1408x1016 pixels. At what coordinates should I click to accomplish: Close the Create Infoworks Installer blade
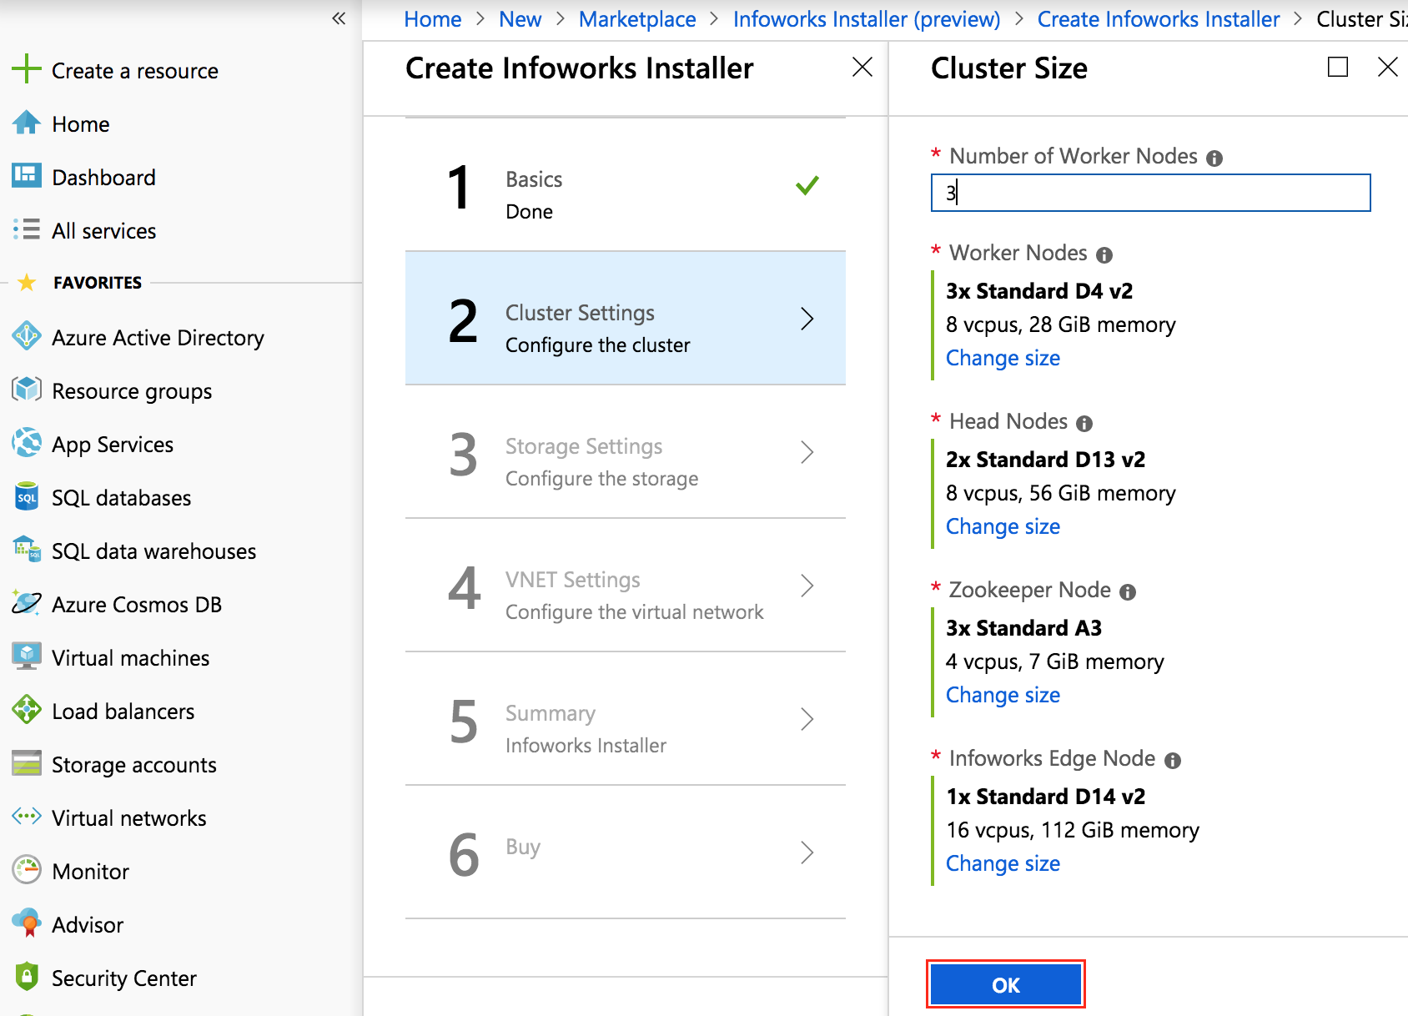[x=862, y=67]
